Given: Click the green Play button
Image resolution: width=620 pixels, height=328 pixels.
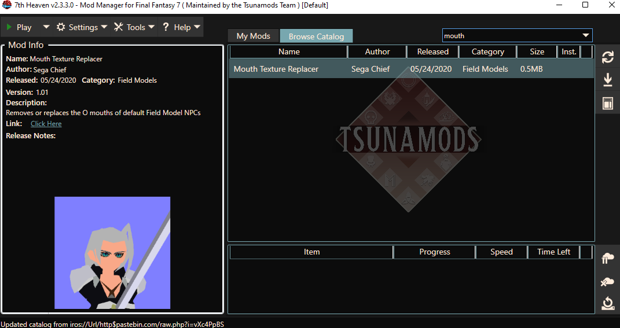Looking at the screenshot, I should click(x=19, y=27).
